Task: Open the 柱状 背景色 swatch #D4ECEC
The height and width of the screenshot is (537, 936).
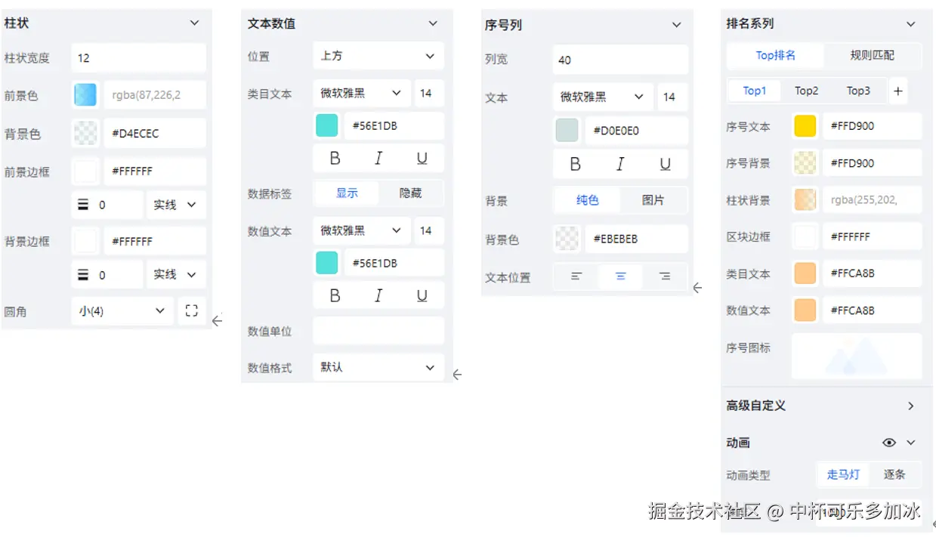Action: (85, 133)
